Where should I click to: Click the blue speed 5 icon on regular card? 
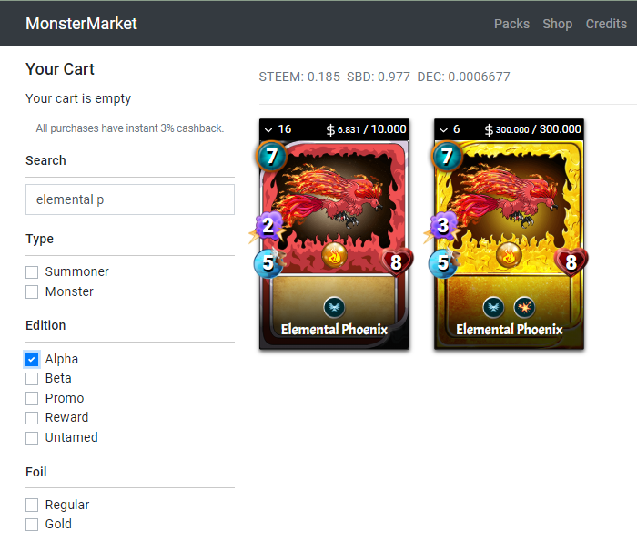tap(268, 262)
